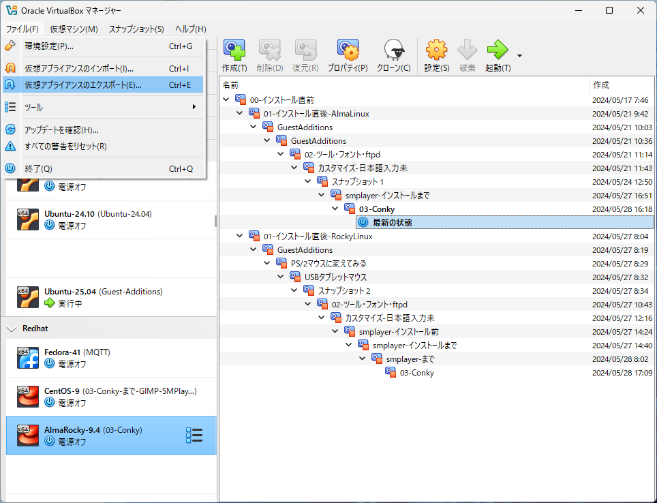This screenshot has width=657, height=503.
Task: Click the warning triangle icon beside すべての警告をリセット
Action: [10, 147]
